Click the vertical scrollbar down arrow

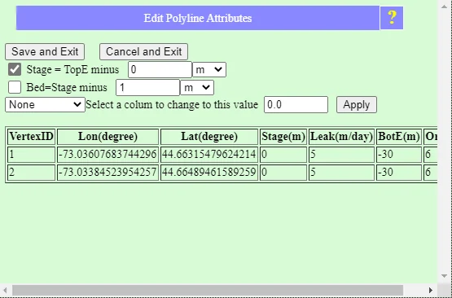444,276
